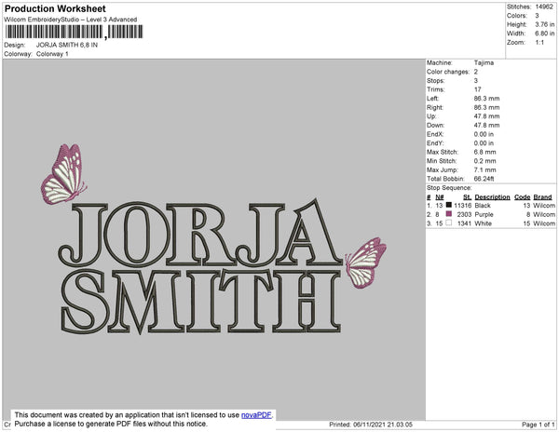Click 'Black' description text
Screen dimensions: 559x432
coord(483,206)
